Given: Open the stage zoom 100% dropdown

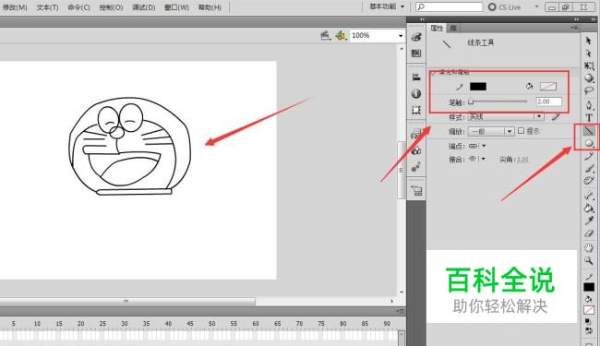Looking at the screenshot, I should 401,36.
